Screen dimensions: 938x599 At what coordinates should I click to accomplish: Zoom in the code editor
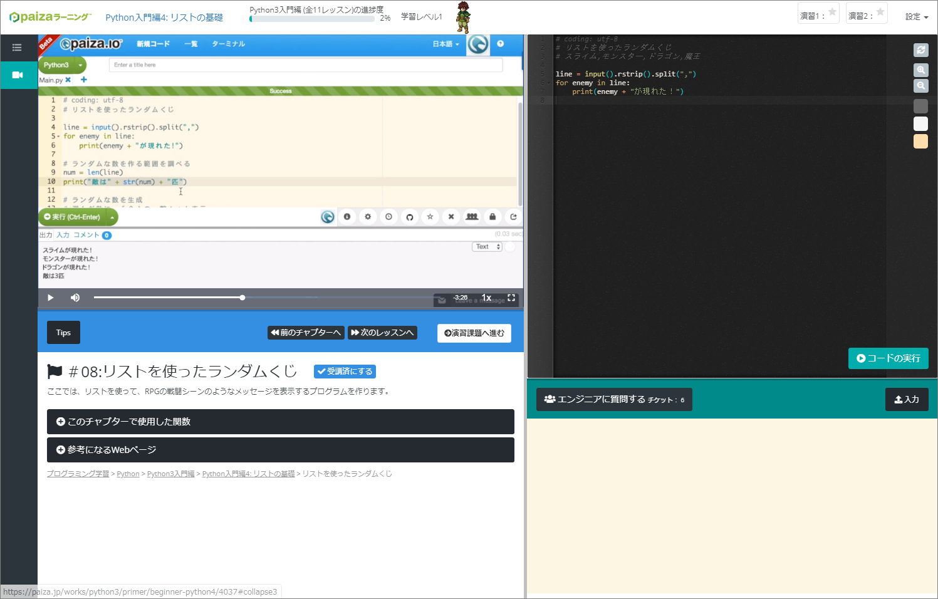tap(920, 70)
